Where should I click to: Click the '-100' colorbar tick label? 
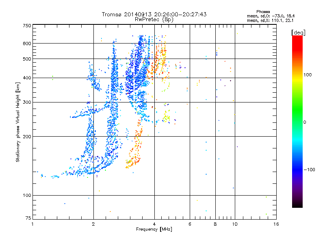click(309, 170)
